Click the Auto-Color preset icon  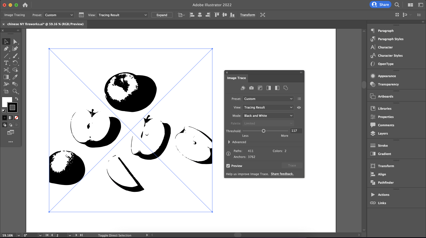click(x=243, y=88)
